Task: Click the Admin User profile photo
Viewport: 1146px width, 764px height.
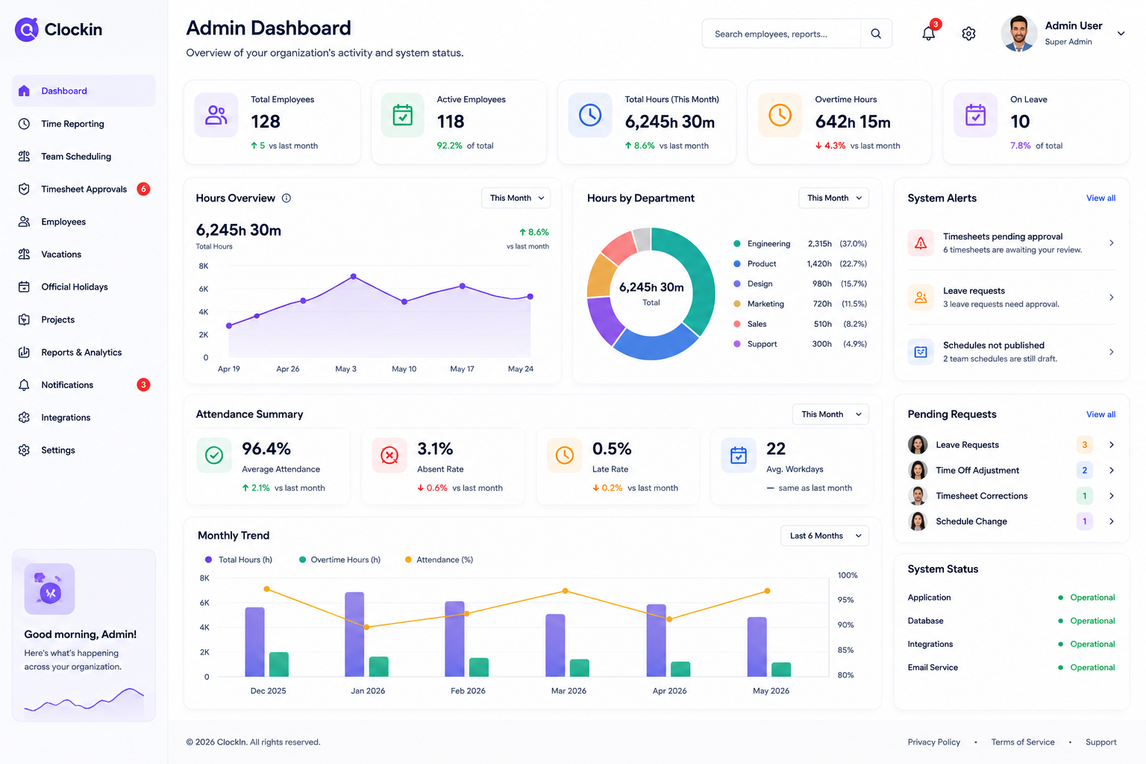Action: pyautogui.click(x=1018, y=34)
